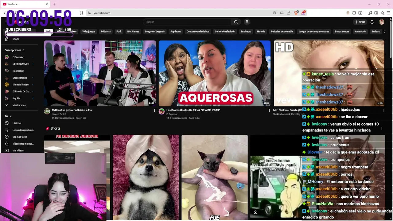
Task: Open Key AM subscription
Action: coord(20,98)
